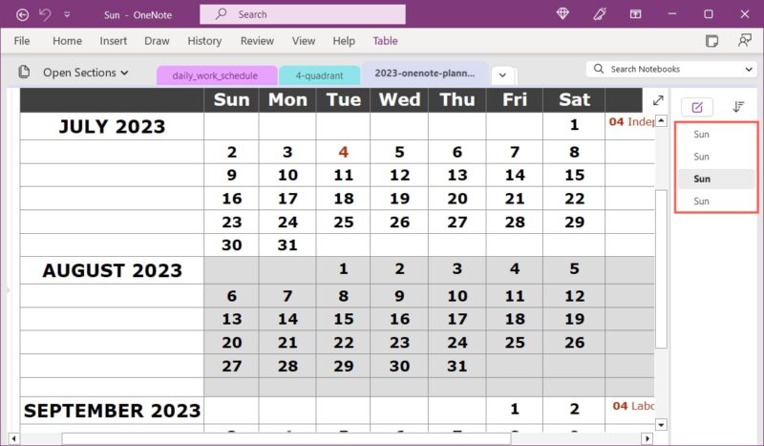
Task: Click August date 26
Action: point(575,343)
